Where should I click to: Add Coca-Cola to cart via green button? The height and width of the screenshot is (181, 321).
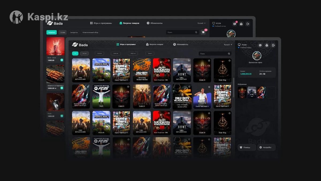[62, 60]
